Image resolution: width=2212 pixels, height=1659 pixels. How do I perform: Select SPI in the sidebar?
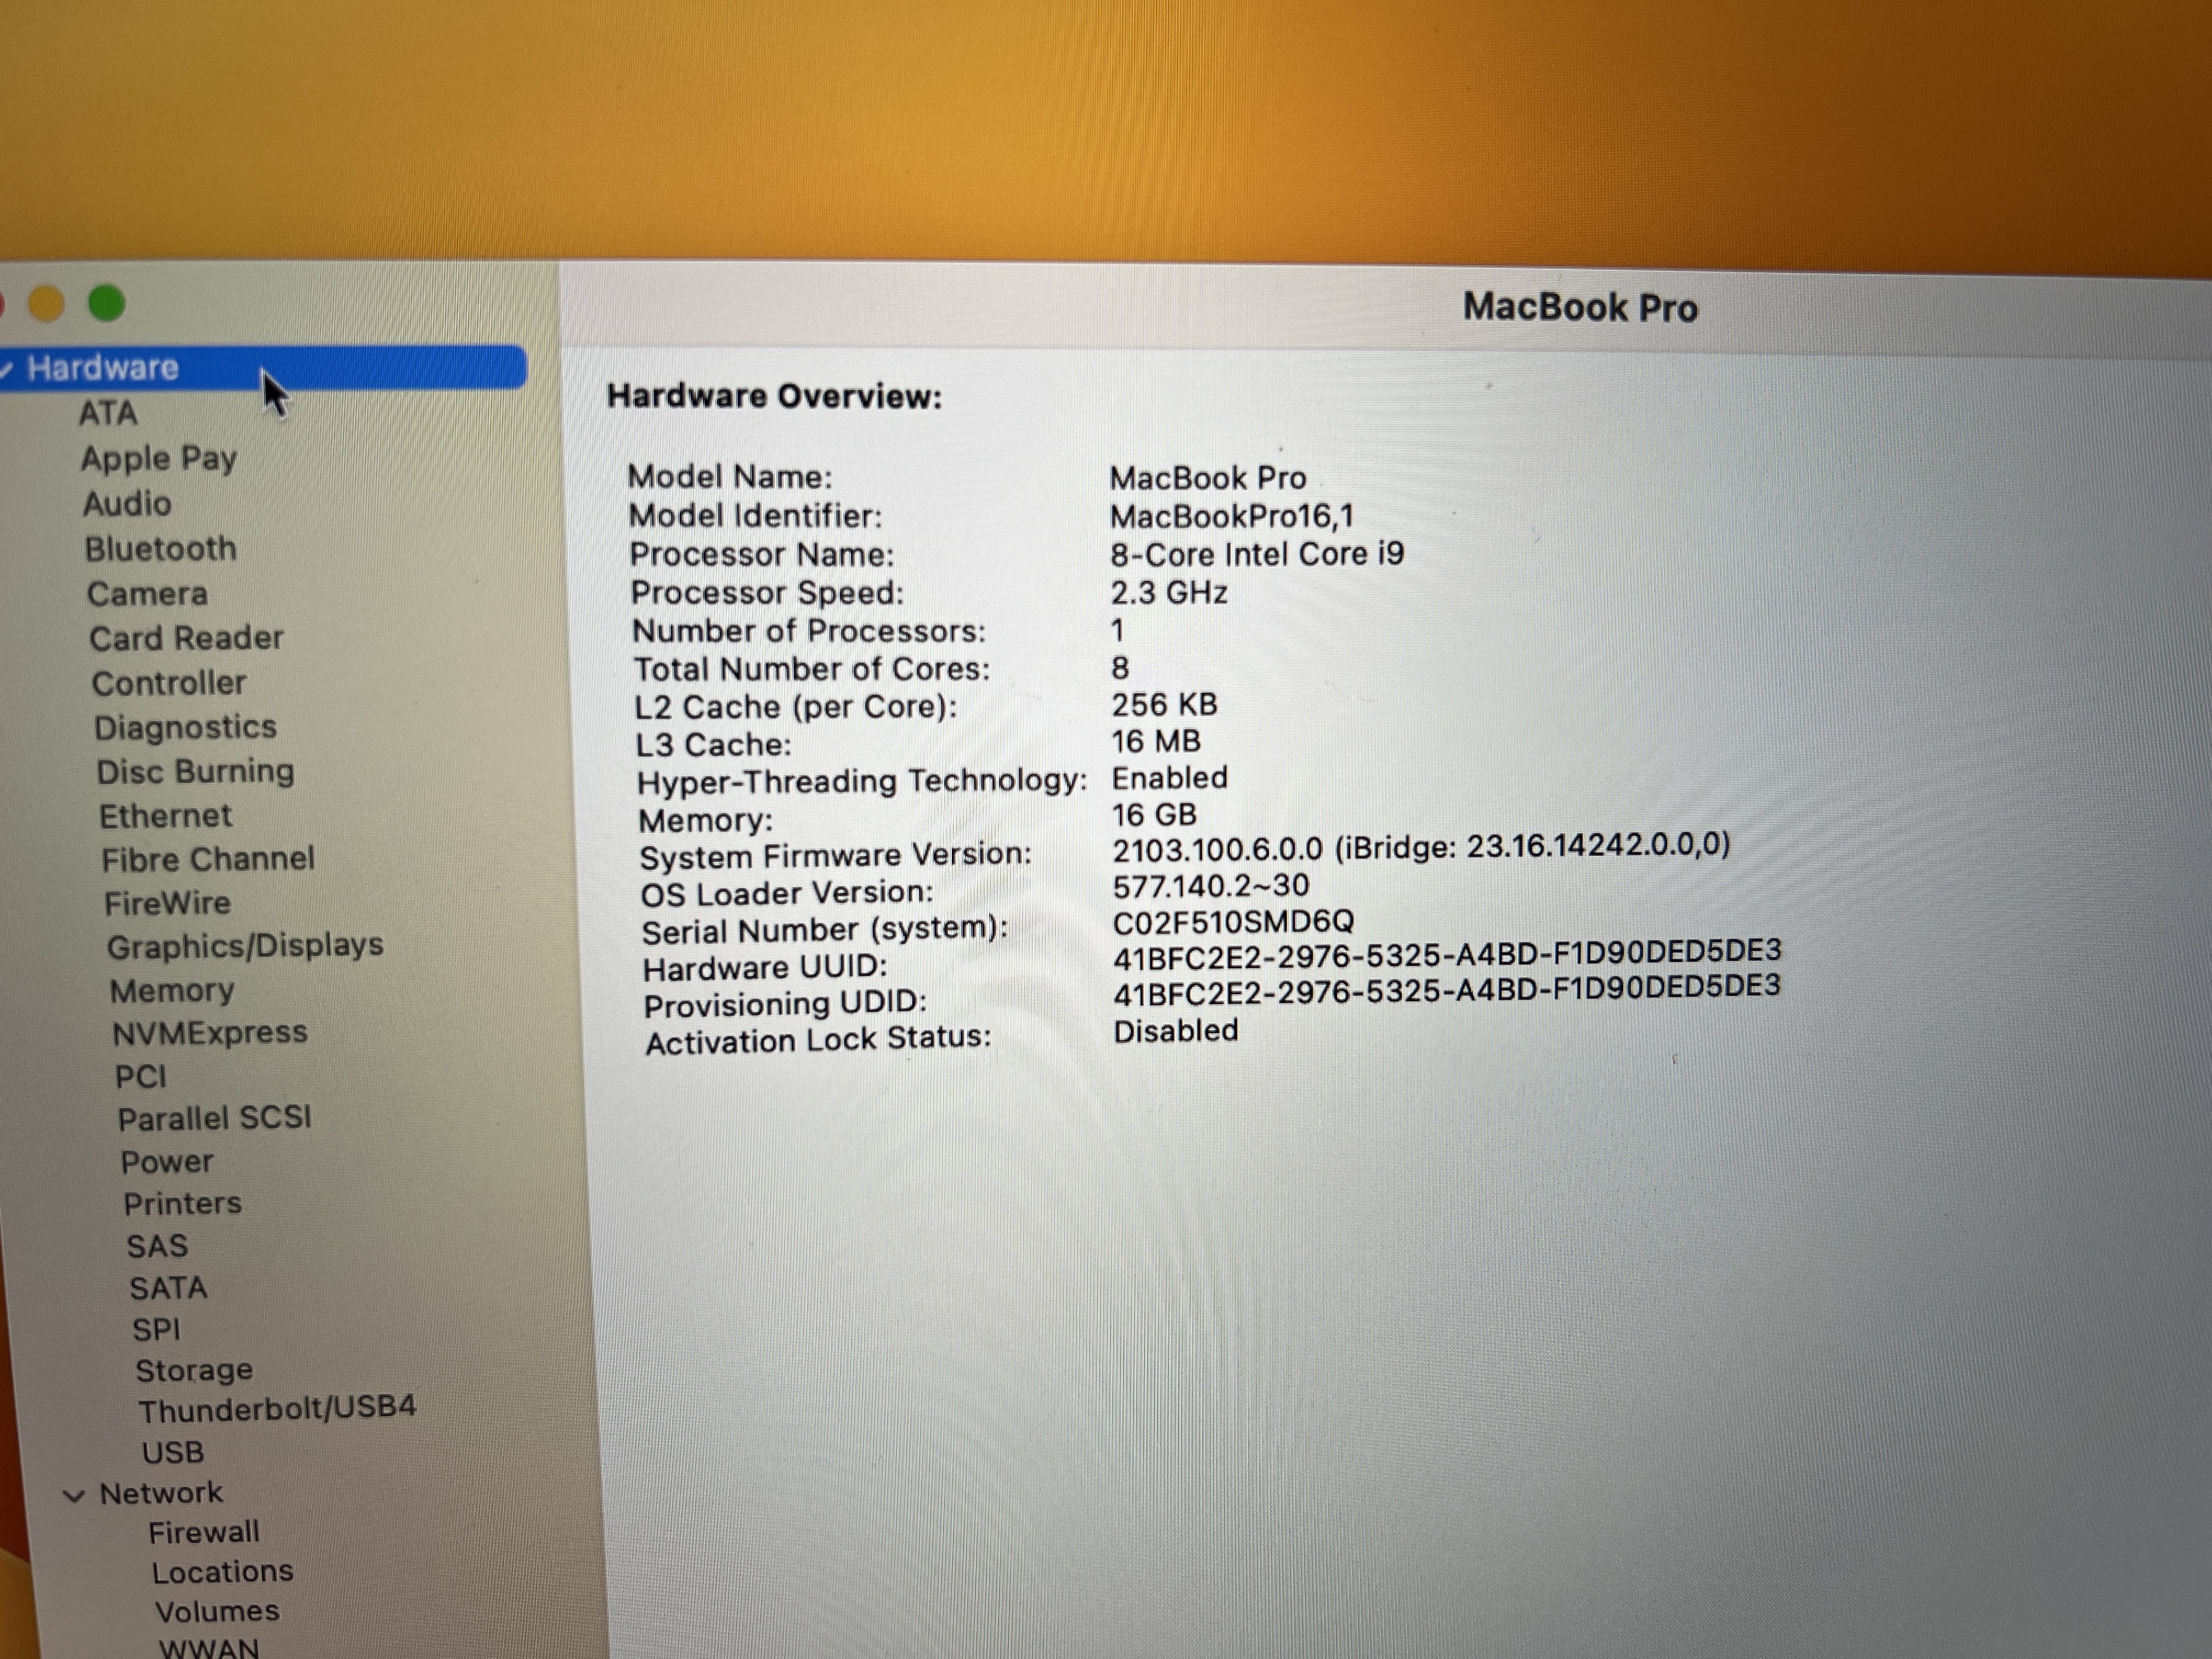[x=156, y=1330]
